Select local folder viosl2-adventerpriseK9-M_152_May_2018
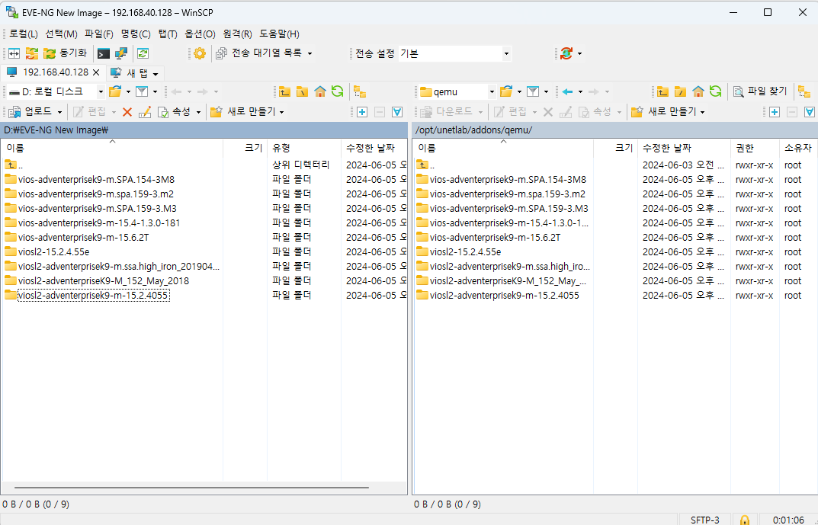 coord(103,281)
